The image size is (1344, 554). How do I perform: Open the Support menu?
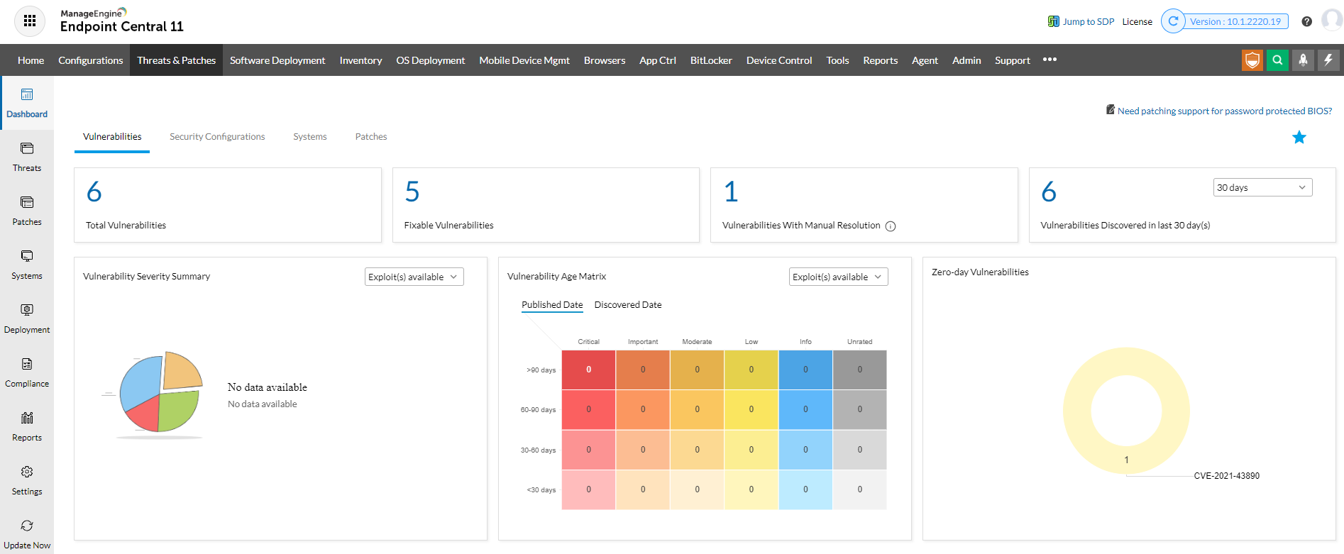click(x=1013, y=60)
